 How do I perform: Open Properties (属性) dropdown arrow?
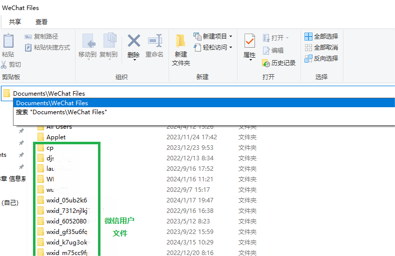coord(250,60)
